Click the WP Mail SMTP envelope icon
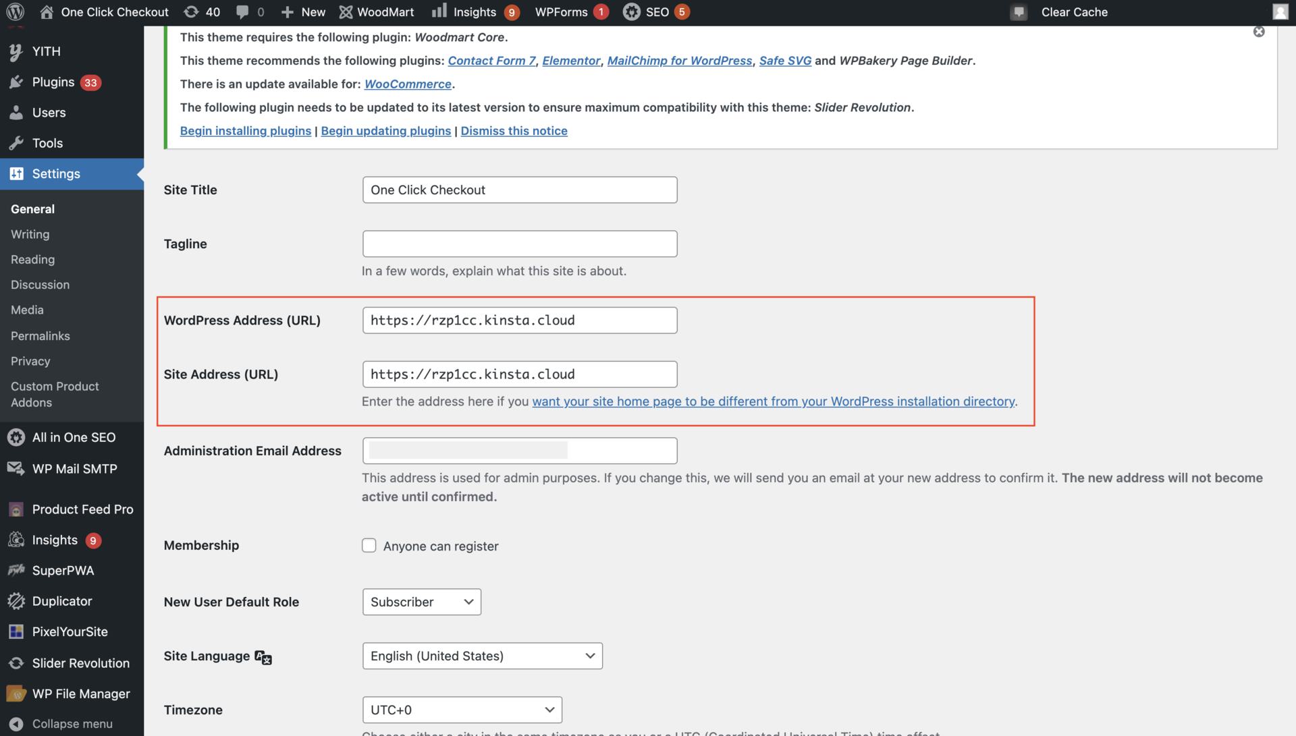The height and width of the screenshot is (736, 1296). tap(16, 468)
